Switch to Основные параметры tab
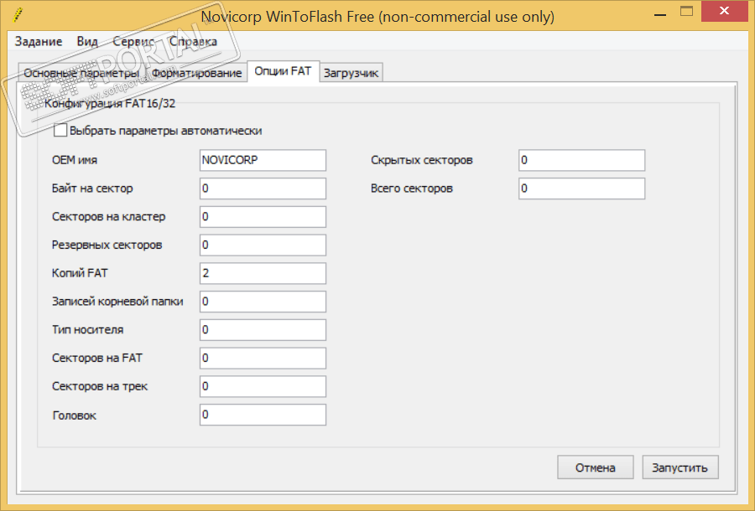The width and height of the screenshot is (755, 511). [x=81, y=73]
